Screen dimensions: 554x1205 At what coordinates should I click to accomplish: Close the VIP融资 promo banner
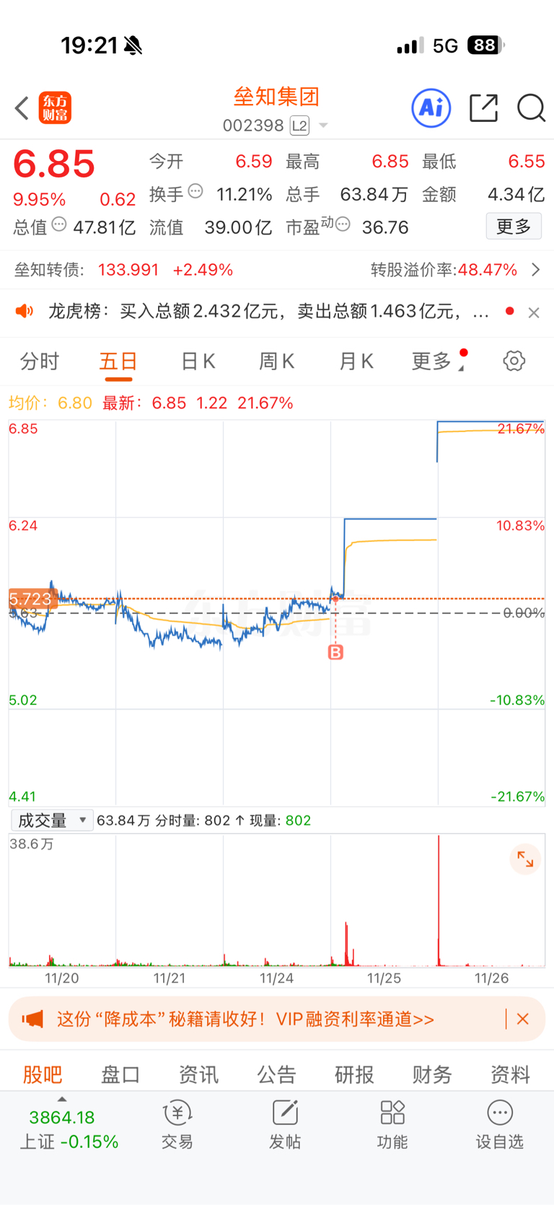point(523,1019)
